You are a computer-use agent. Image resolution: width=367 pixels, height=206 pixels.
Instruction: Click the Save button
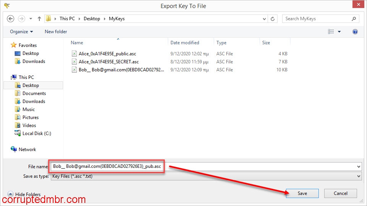(x=302, y=193)
